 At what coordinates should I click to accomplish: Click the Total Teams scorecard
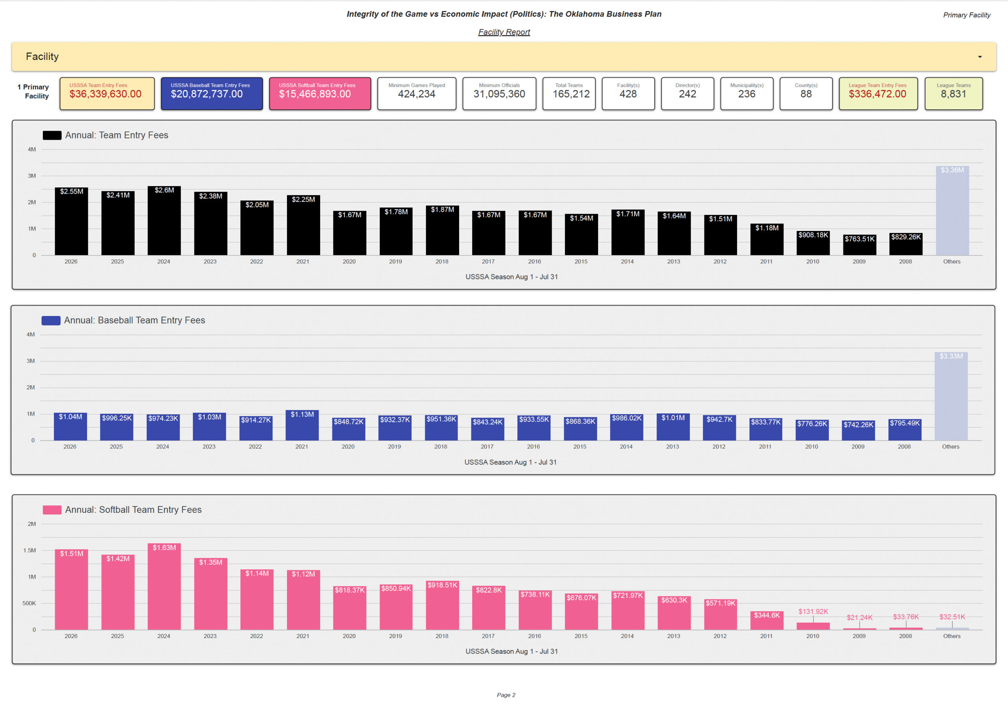[x=569, y=94]
